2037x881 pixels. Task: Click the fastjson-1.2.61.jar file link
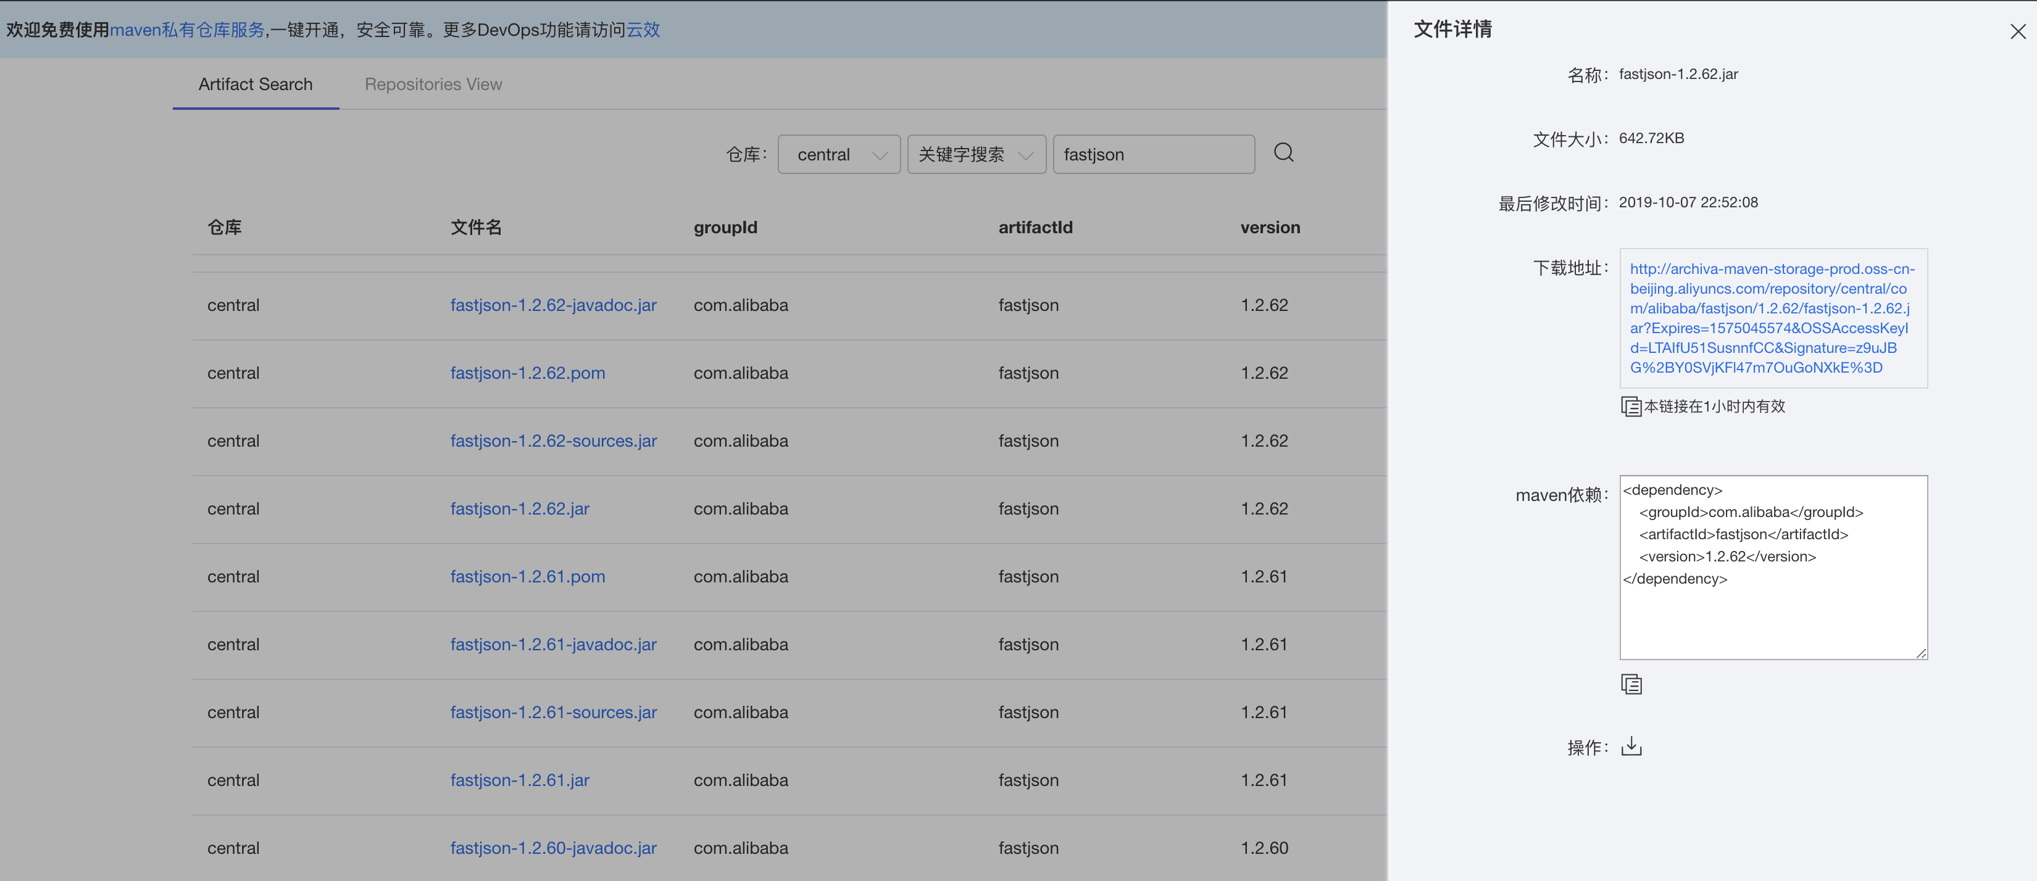click(x=520, y=780)
